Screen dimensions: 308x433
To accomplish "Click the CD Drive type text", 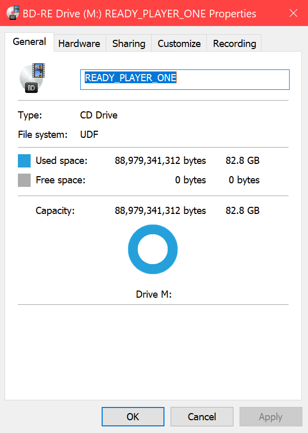I will 99,115.
